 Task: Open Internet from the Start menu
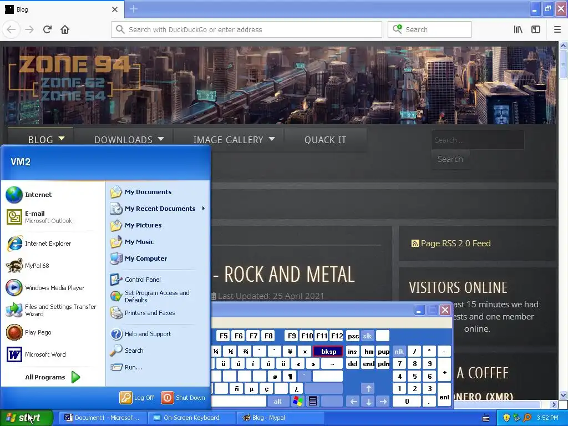29,195
